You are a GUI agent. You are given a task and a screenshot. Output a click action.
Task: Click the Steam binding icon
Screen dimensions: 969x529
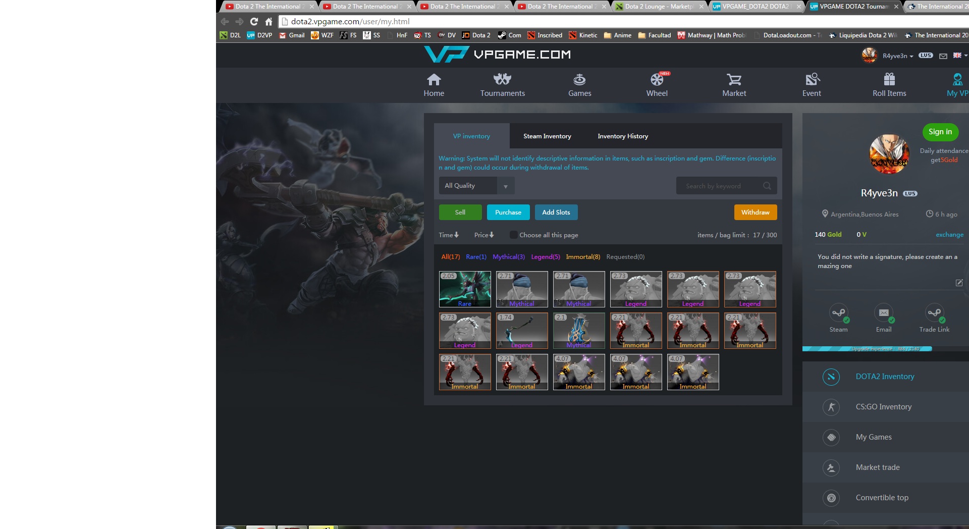point(838,313)
